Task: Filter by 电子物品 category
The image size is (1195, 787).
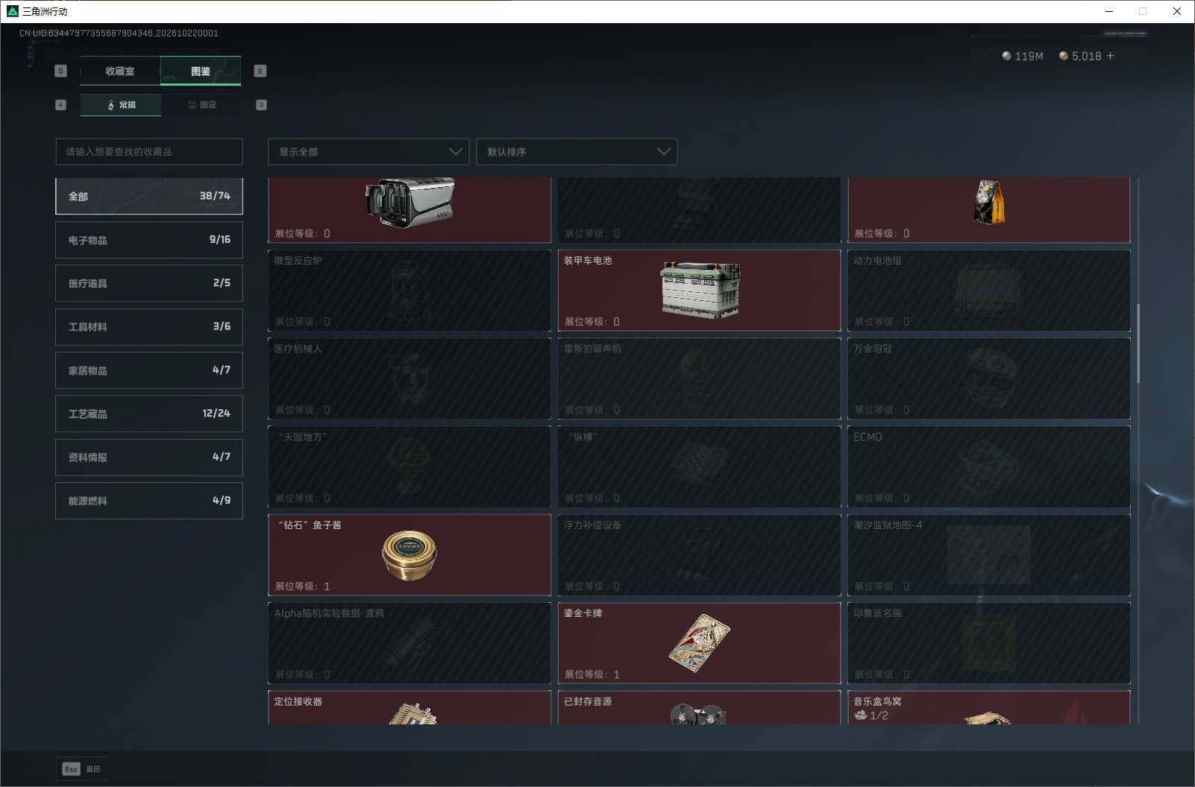Action: (149, 240)
